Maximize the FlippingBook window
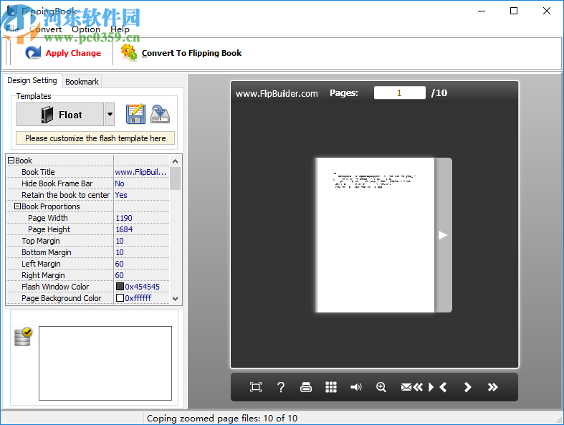Image resolution: width=564 pixels, height=425 pixels. pyautogui.click(x=514, y=11)
